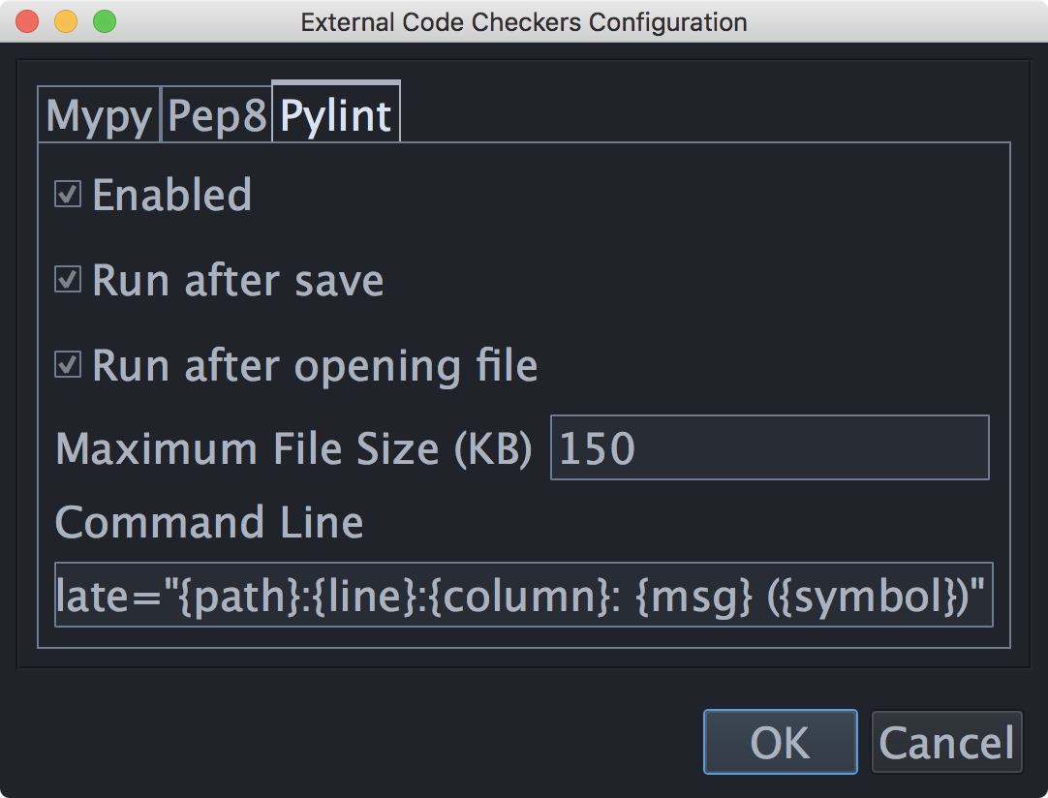Click the 'Maximum File Size (KB)' label
The height and width of the screenshot is (798, 1048).
294,447
